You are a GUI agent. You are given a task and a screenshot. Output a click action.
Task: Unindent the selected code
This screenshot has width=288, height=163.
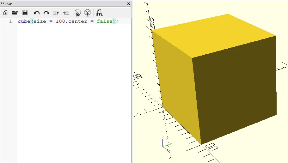pos(56,13)
